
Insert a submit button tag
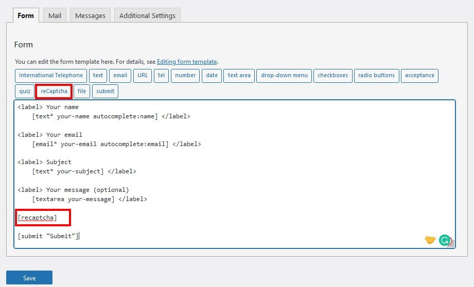click(105, 91)
